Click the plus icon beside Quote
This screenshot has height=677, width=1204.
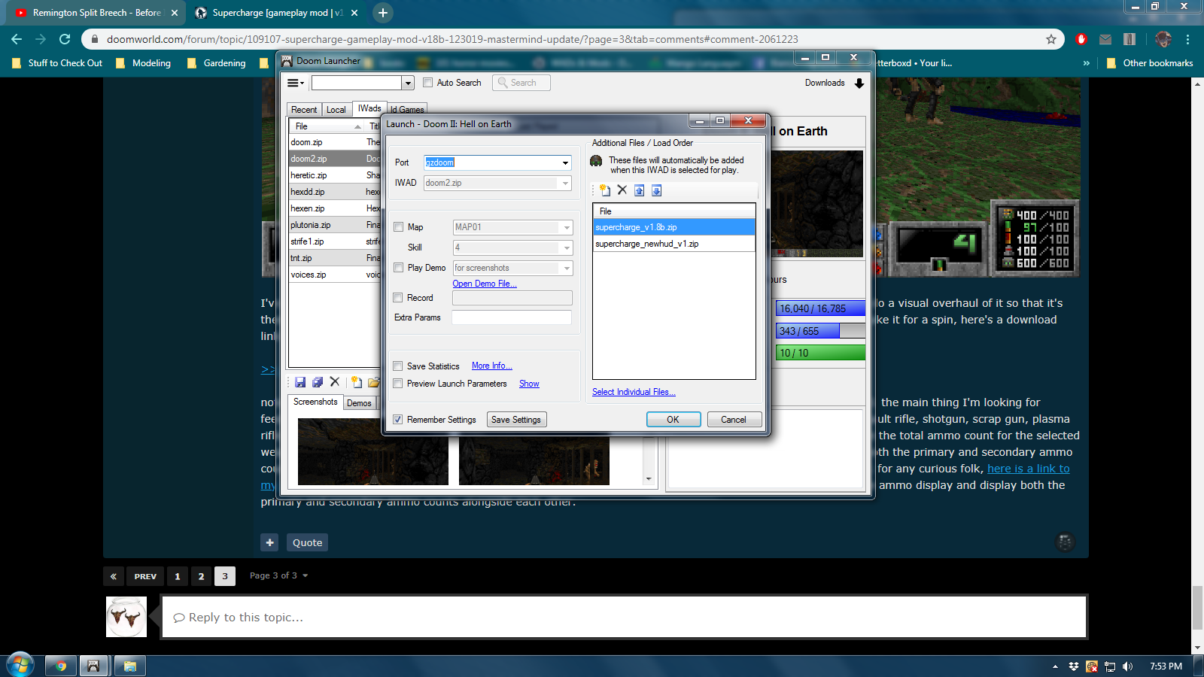click(x=269, y=542)
